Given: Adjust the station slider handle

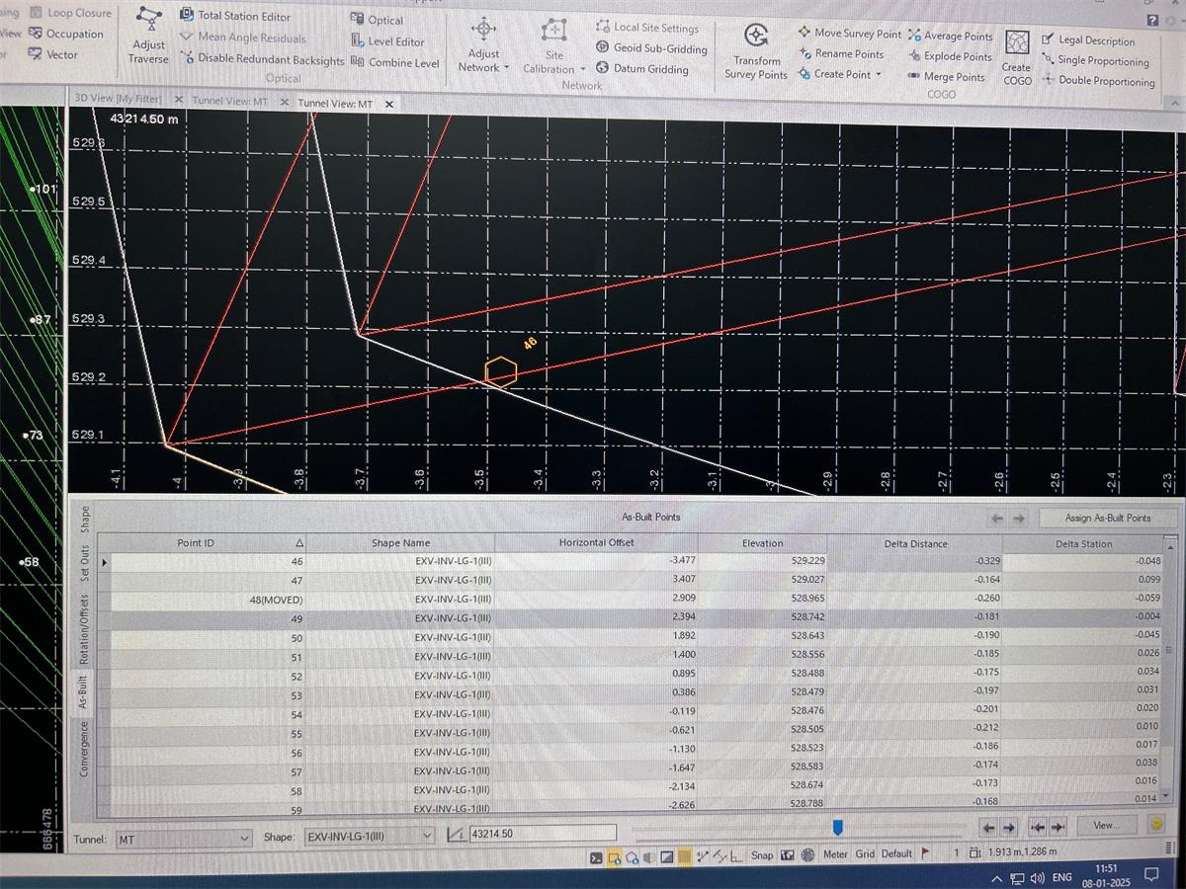Looking at the screenshot, I should 837,826.
